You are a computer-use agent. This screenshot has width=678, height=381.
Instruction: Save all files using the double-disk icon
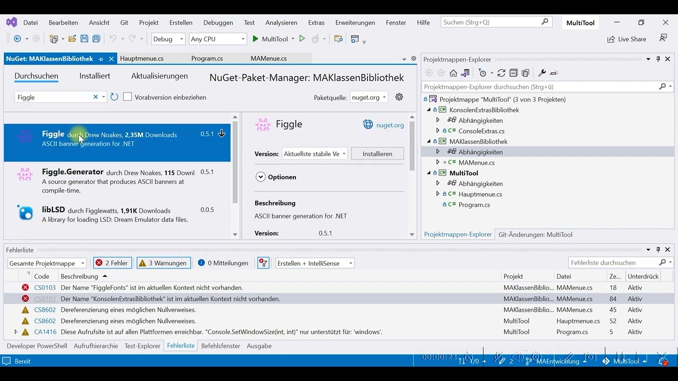[x=96, y=39]
